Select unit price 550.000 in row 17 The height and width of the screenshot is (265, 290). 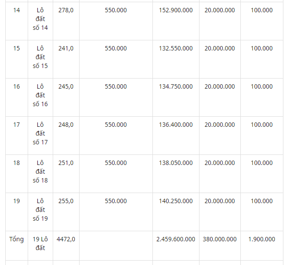(116, 125)
